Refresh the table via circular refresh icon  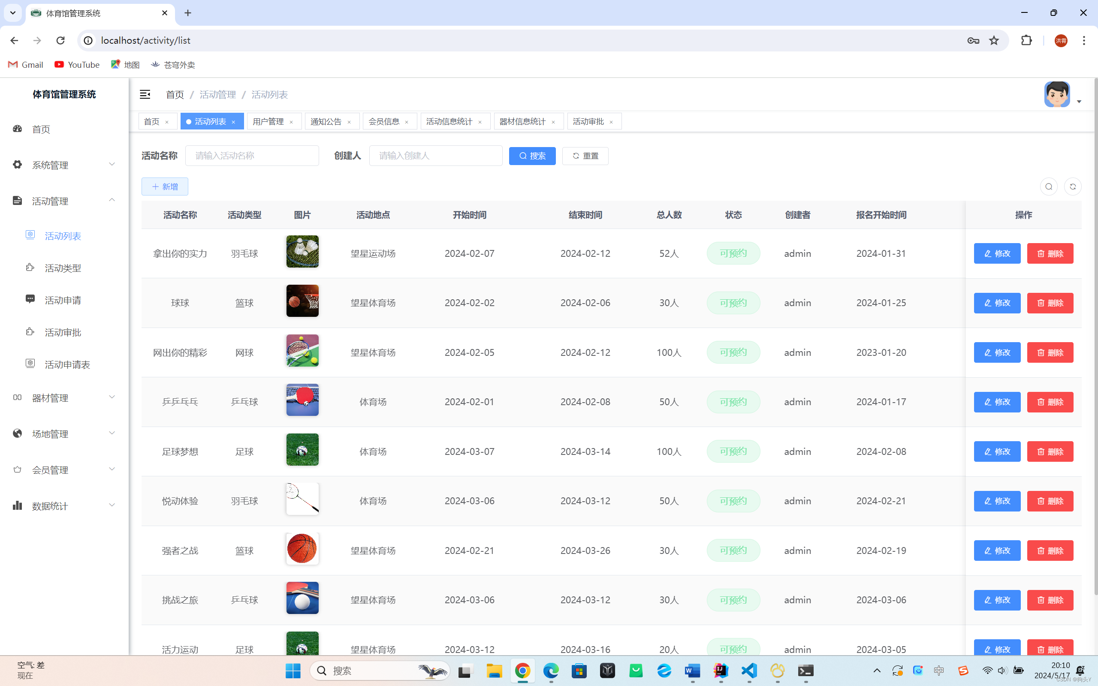pos(1073,187)
